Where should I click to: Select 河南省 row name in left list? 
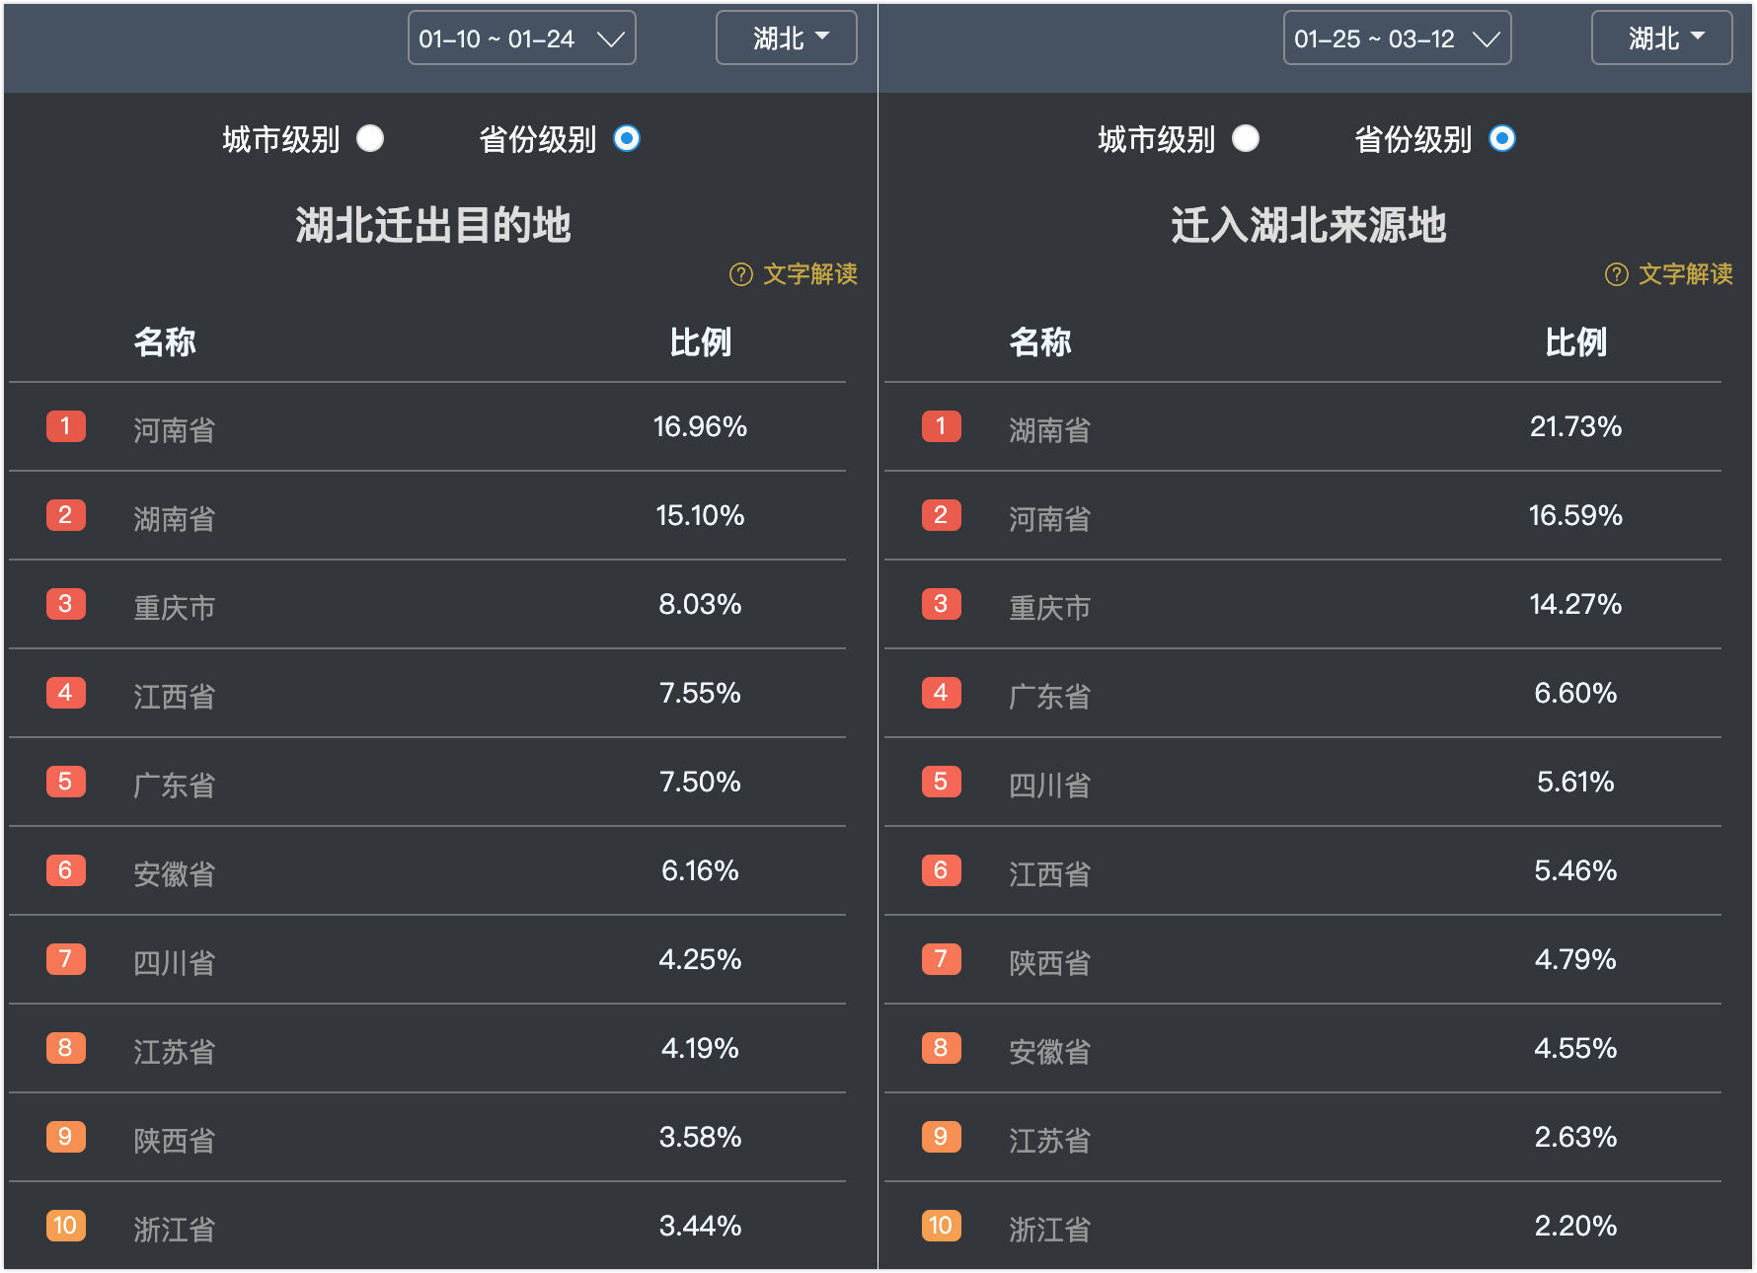(x=175, y=430)
